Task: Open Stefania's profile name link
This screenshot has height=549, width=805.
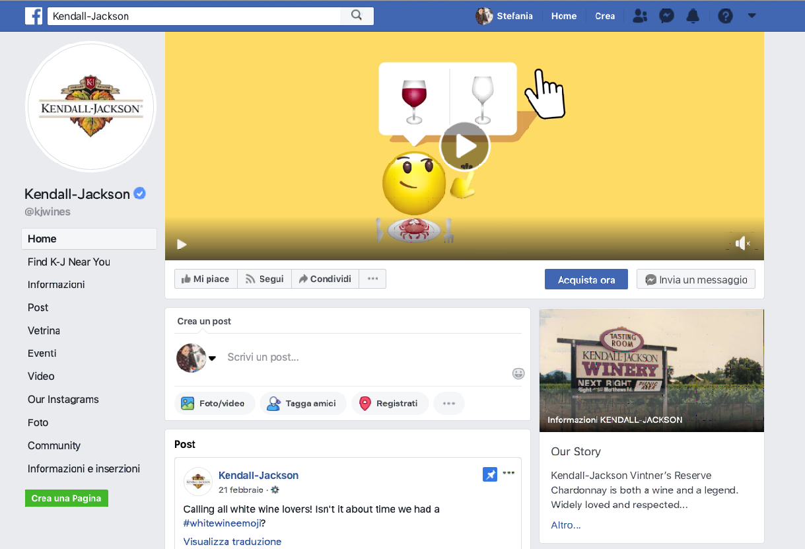Action: [515, 16]
